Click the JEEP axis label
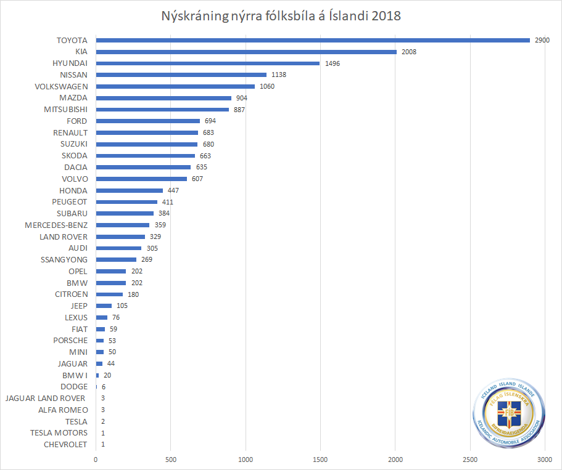The width and height of the screenshot is (562, 470). [79, 306]
